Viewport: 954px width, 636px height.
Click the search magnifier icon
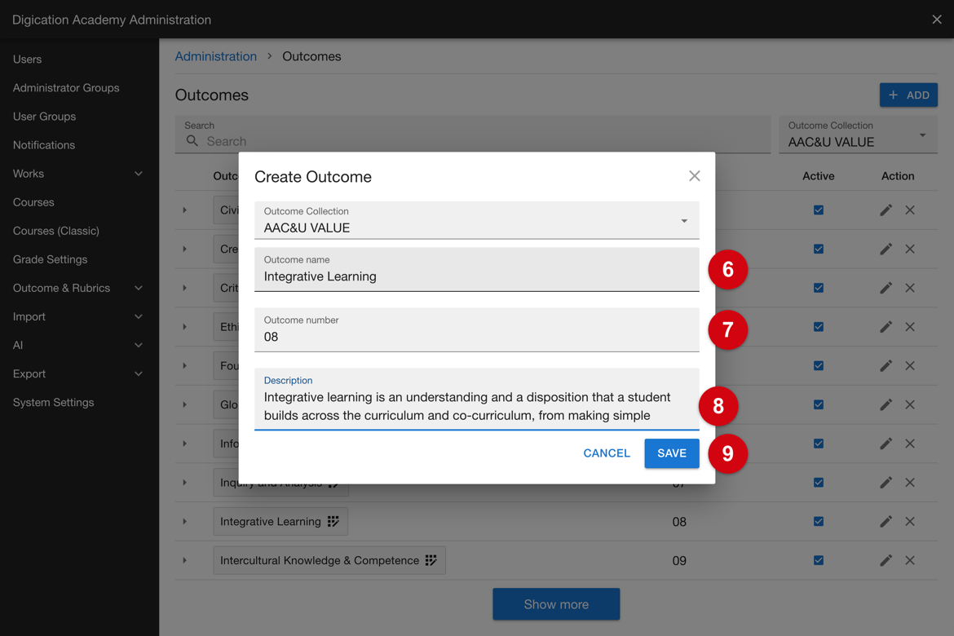(192, 141)
